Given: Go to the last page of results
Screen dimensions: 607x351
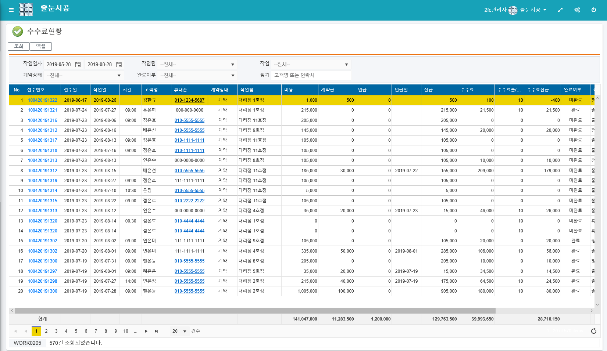Looking at the screenshot, I should click(156, 331).
